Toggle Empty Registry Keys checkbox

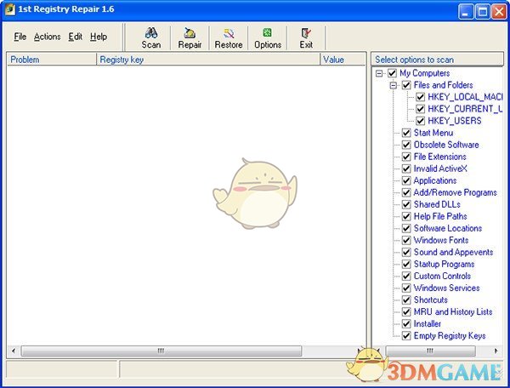click(x=406, y=336)
